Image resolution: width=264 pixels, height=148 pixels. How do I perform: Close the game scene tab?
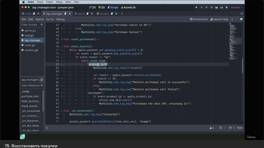click(x=92, y=14)
